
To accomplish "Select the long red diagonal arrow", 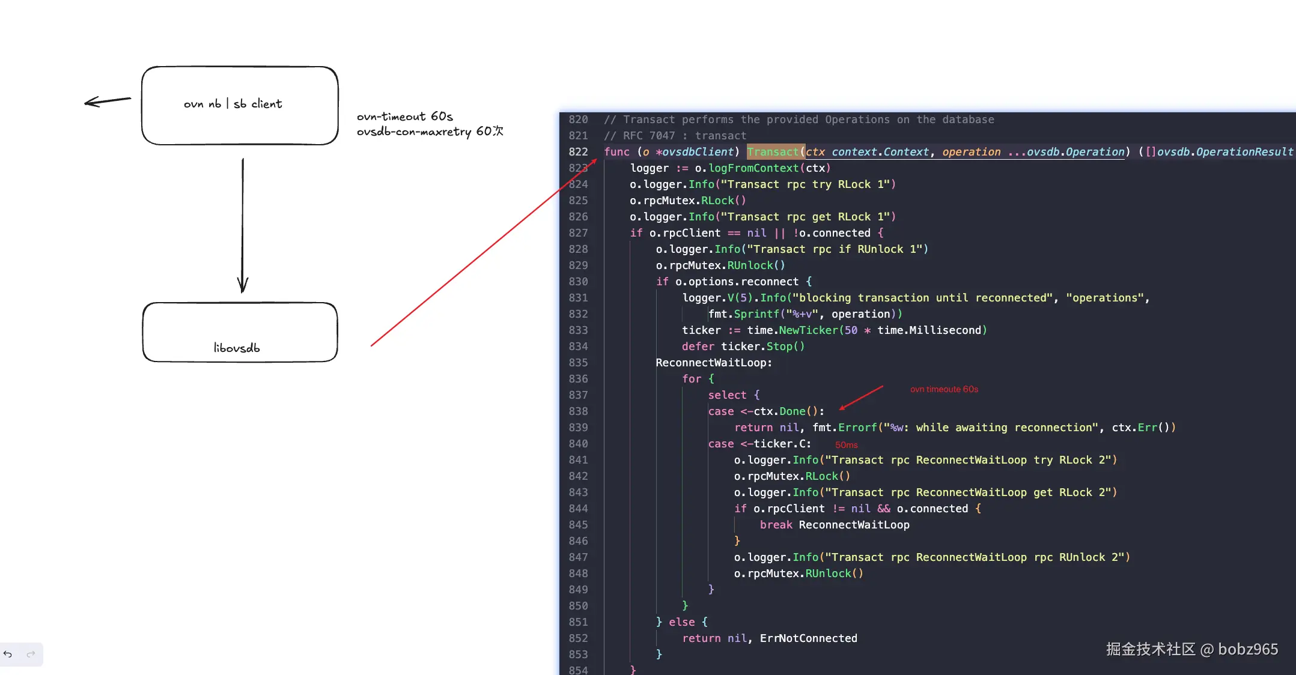I will click(x=482, y=253).
